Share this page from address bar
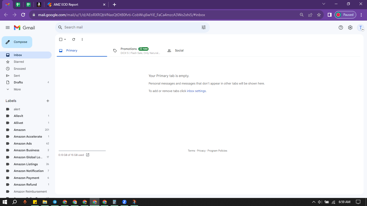The image size is (367, 206). [310, 15]
